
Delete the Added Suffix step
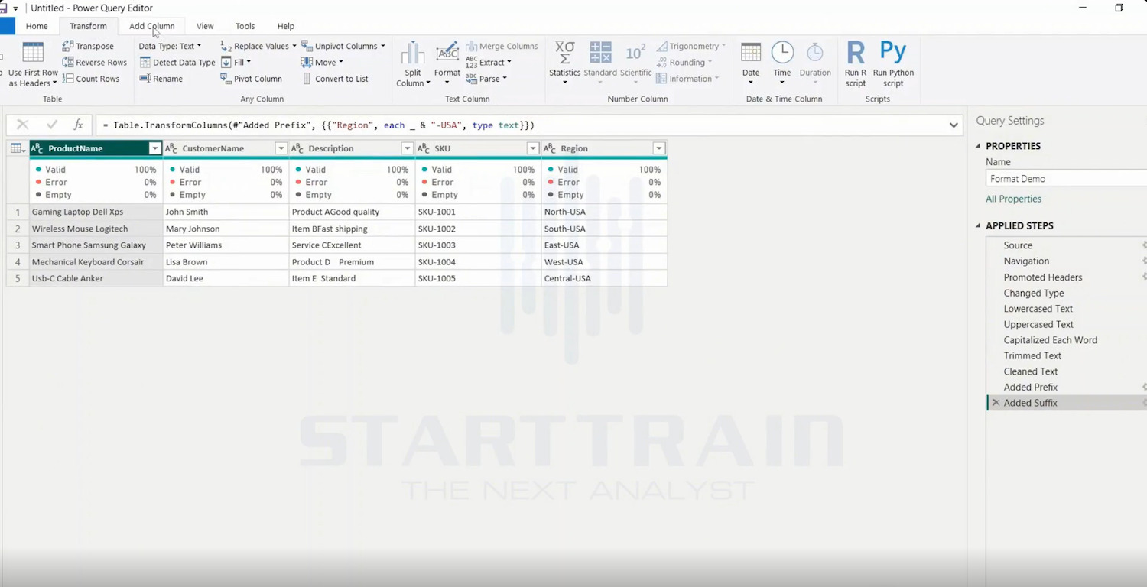[x=996, y=403]
